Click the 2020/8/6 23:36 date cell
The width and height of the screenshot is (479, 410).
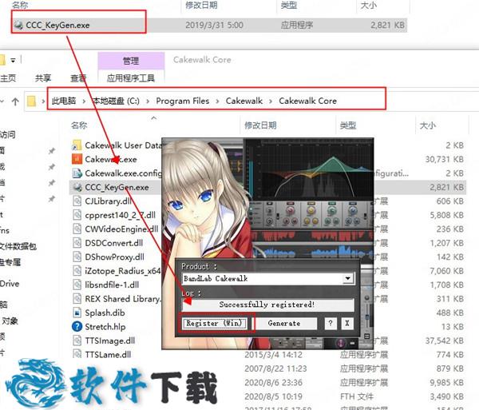[273, 383]
